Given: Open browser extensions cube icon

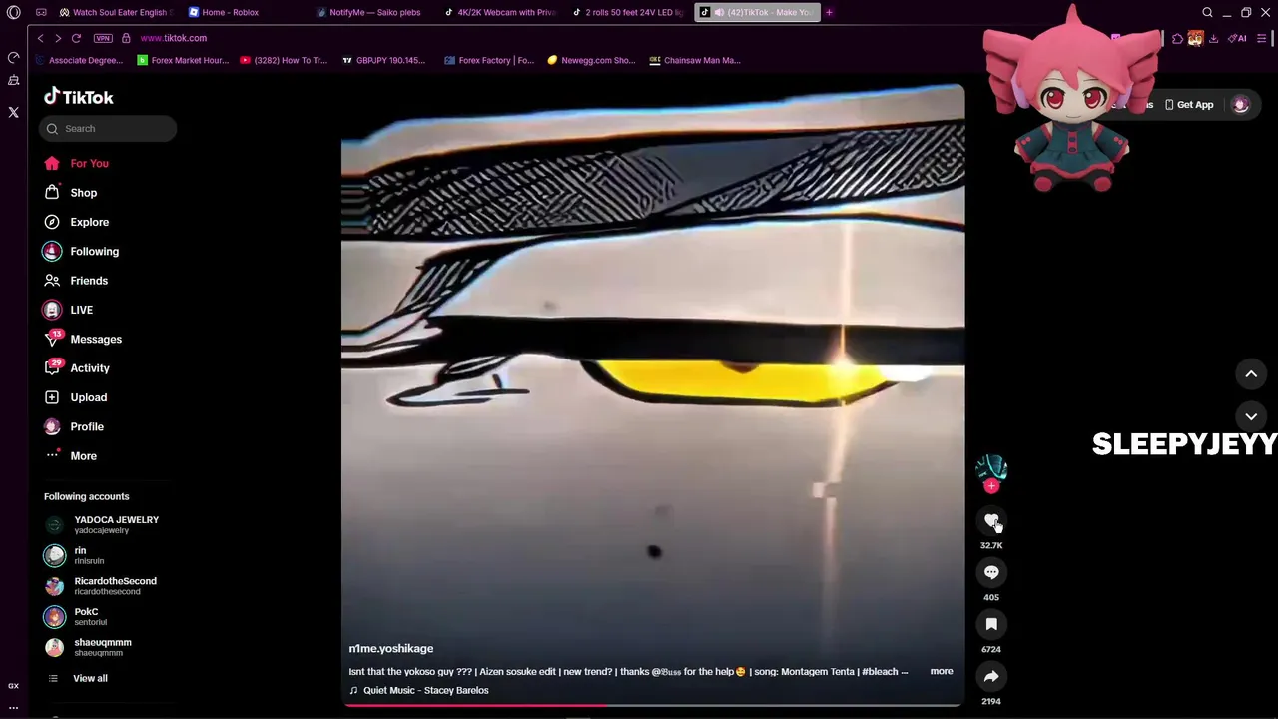Looking at the screenshot, I should tap(1177, 38).
